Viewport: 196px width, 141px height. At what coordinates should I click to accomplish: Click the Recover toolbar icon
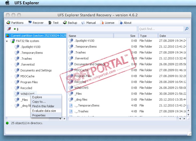click(30, 22)
